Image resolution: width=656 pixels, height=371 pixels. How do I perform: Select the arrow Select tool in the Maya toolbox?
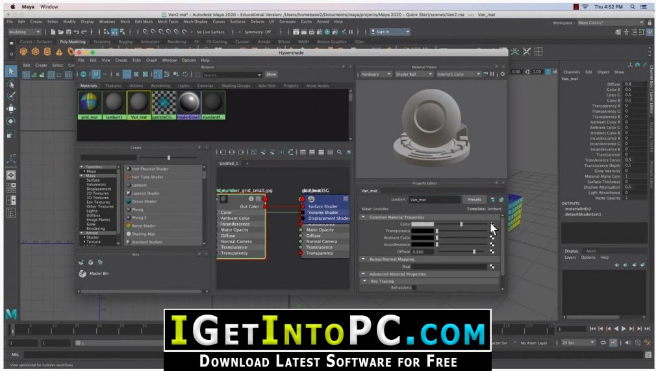(x=11, y=71)
